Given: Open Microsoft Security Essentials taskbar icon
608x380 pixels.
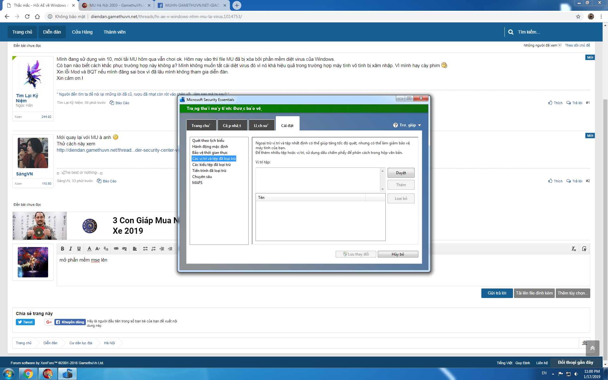Looking at the screenshot, I should coord(67,374).
